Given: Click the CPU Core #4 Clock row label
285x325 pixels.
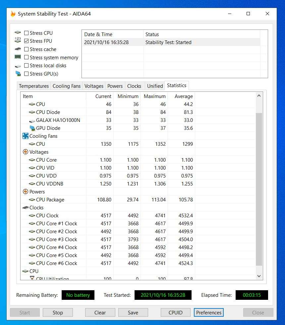Looking at the screenshot, I should click(x=56, y=247).
